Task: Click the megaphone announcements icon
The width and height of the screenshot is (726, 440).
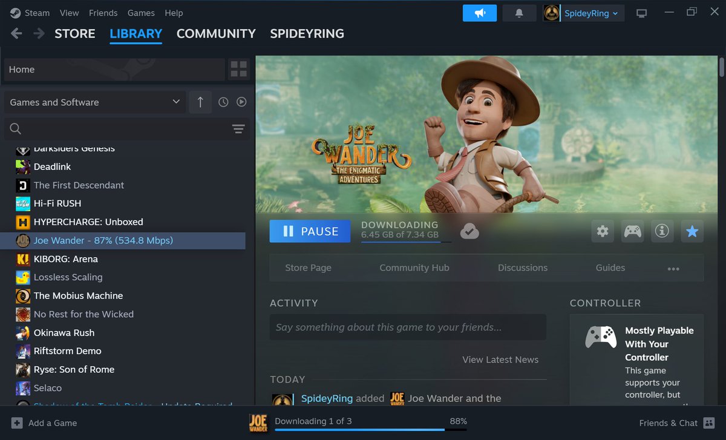Action: (480, 13)
